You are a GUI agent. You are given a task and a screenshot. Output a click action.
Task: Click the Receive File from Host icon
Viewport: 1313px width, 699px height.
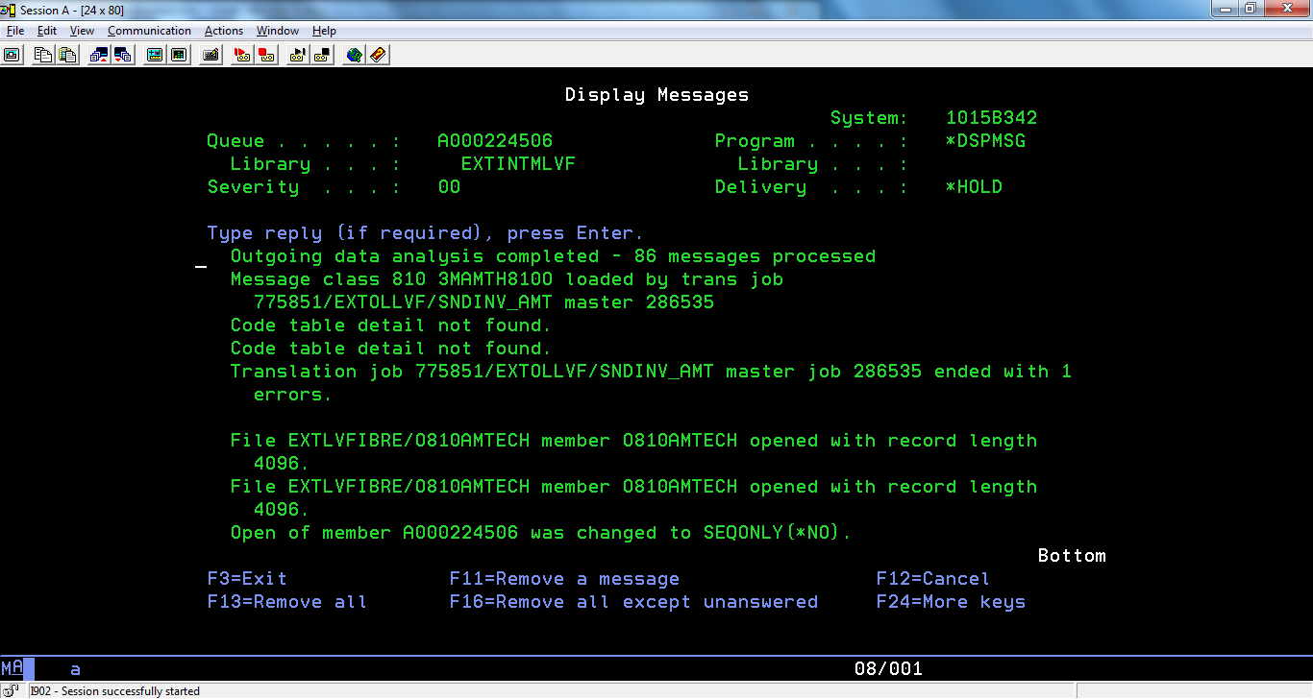(122, 55)
